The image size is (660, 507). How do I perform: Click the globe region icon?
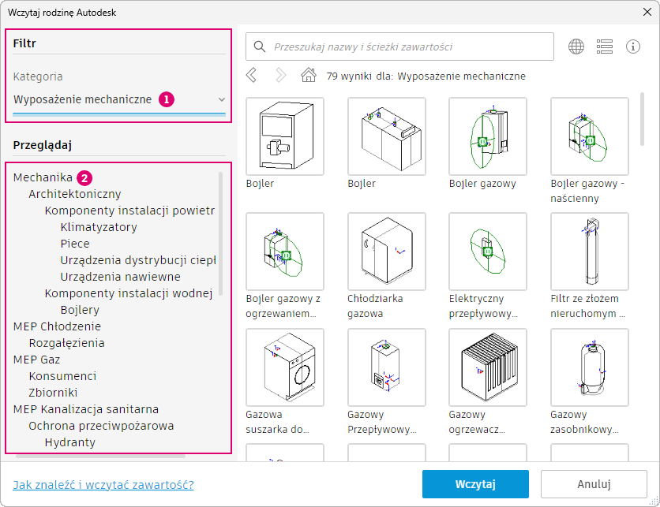pos(576,47)
